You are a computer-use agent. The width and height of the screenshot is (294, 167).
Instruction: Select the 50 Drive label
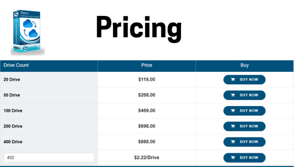[x=12, y=95]
